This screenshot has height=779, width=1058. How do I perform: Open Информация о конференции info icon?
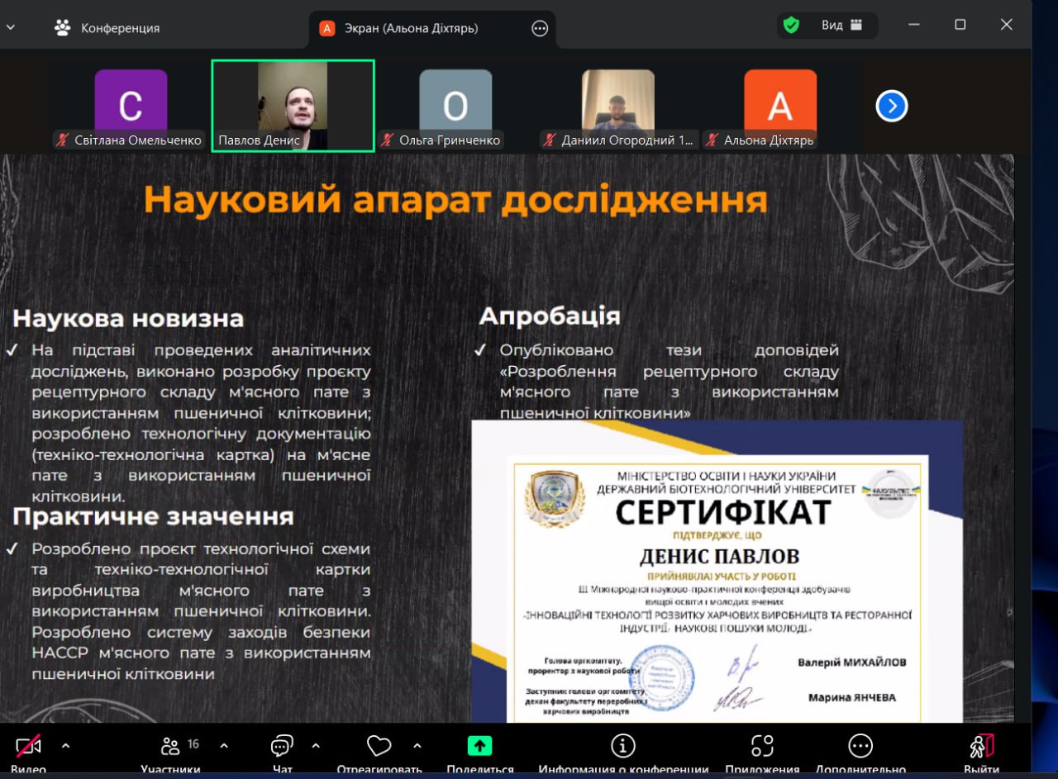[x=622, y=747]
